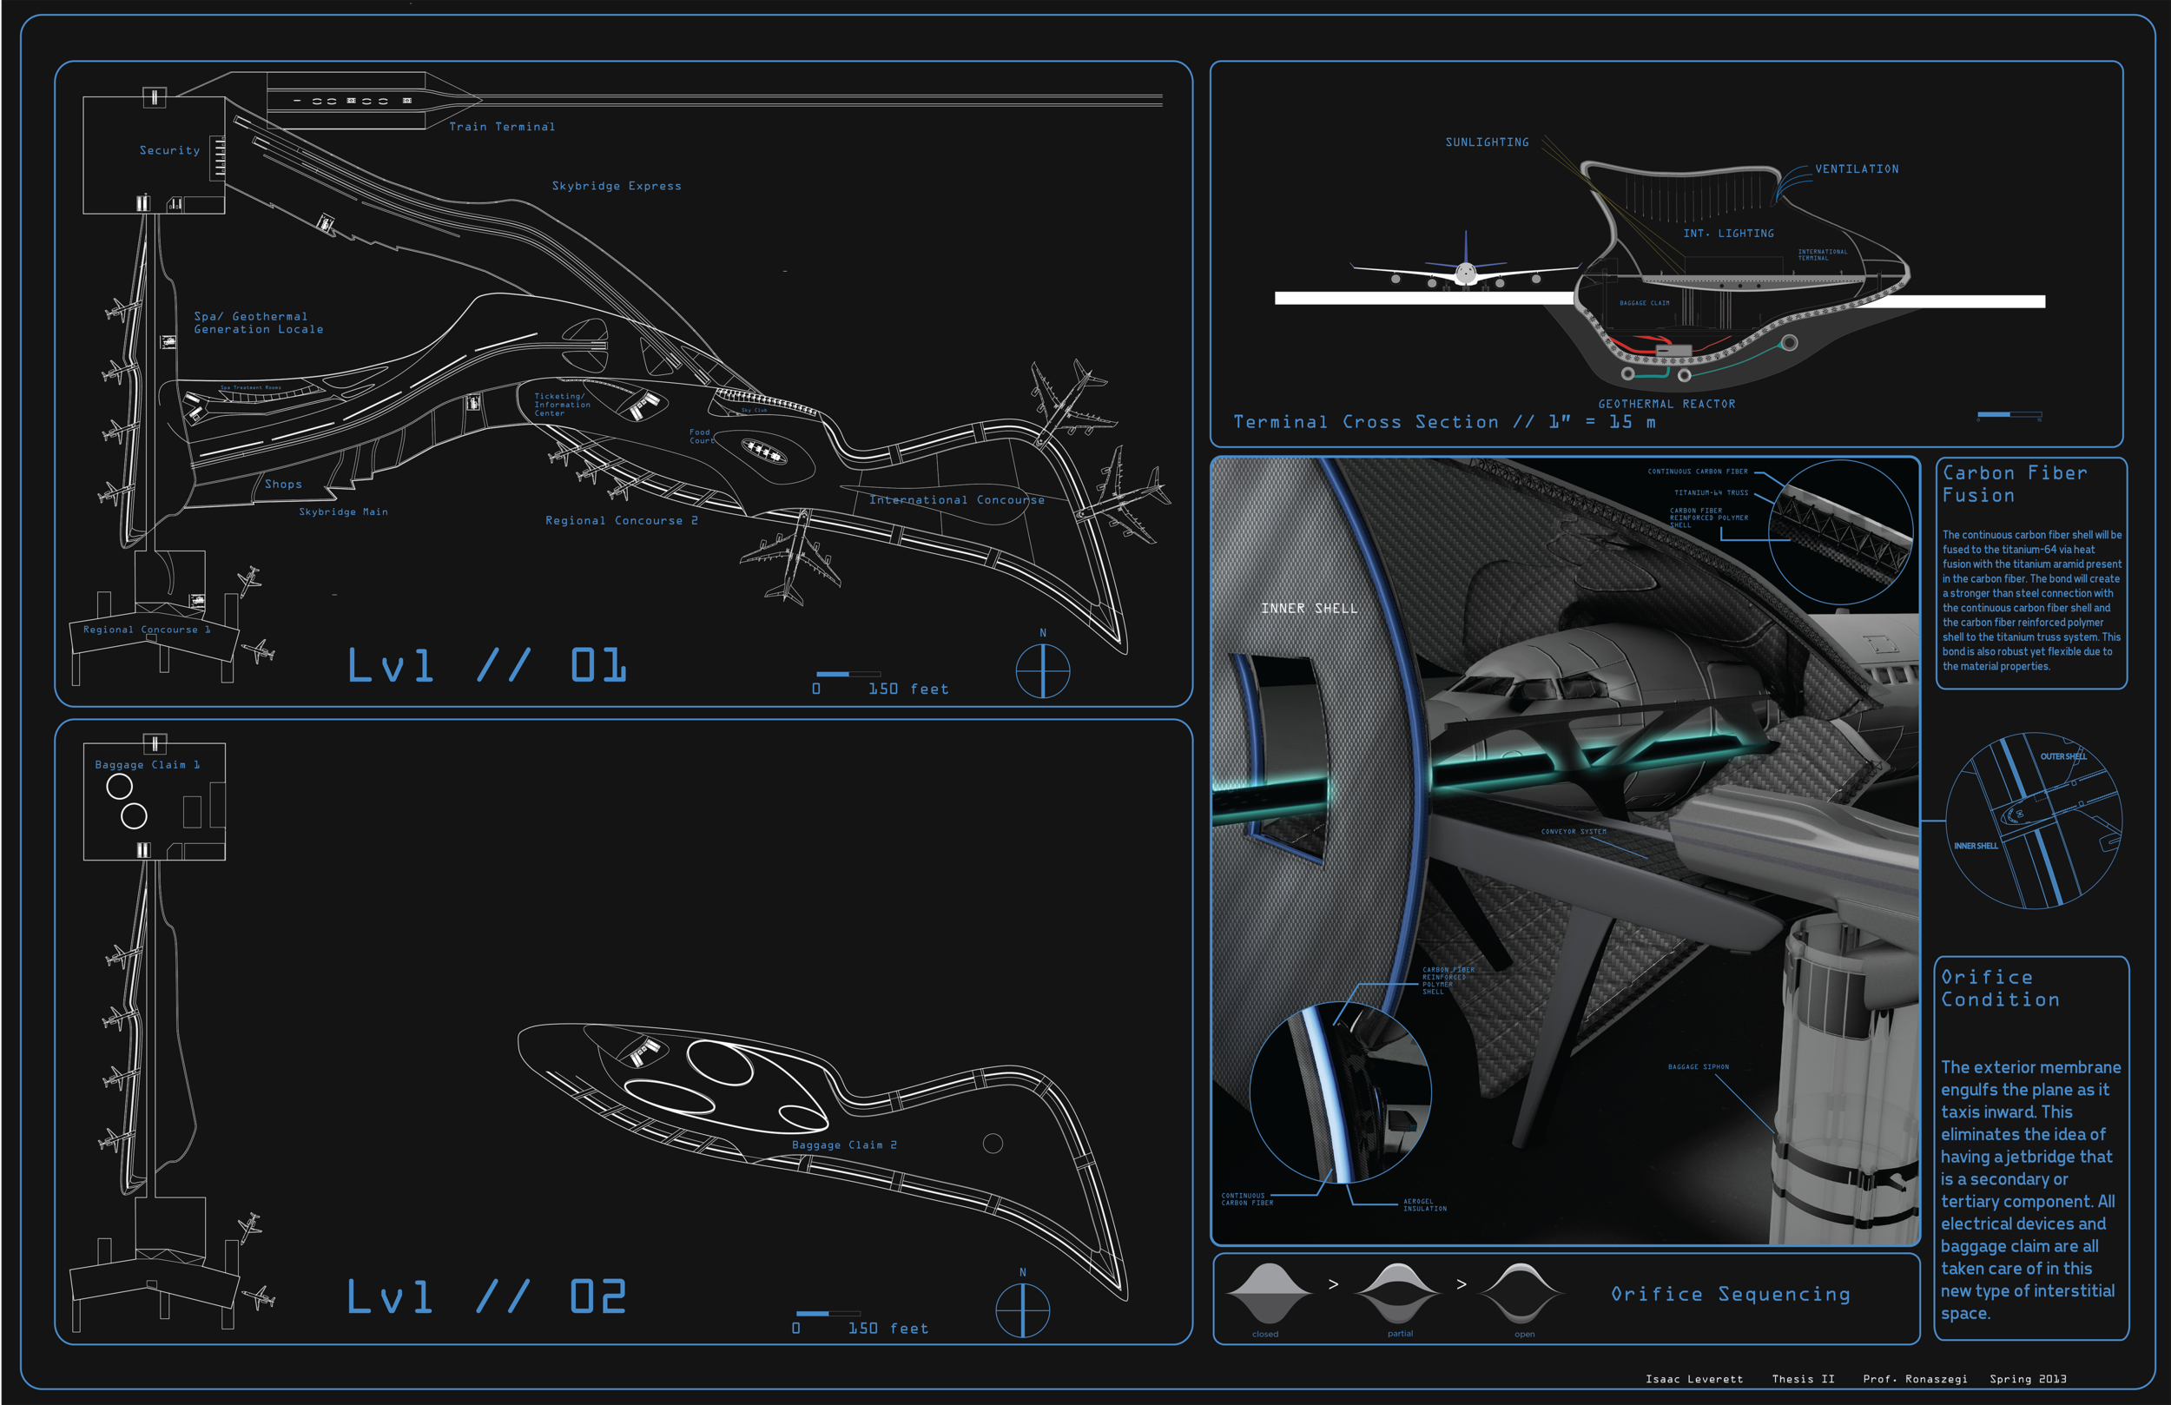Select the partial orifice icon
This screenshot has width=2171, height=1405.
tap(1400, 1294)
